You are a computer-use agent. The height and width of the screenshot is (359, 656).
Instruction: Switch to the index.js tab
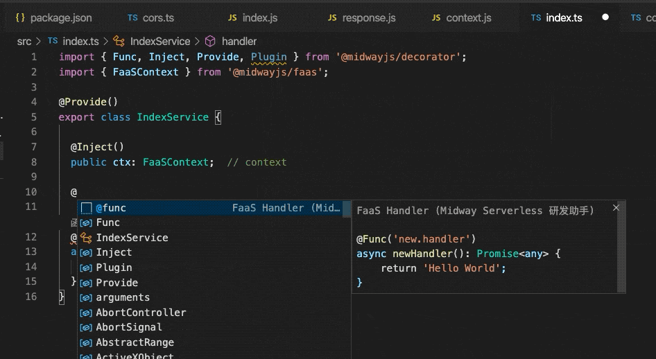coord(252,18)
